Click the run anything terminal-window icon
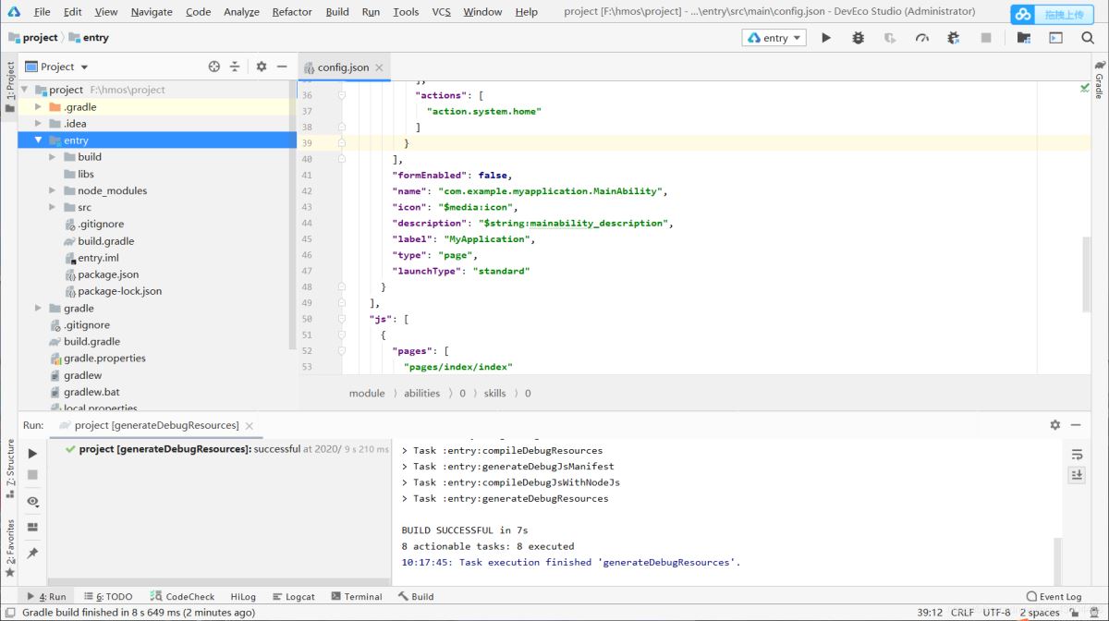The height and width of the screenshot is (621, 1109). 1055,38
